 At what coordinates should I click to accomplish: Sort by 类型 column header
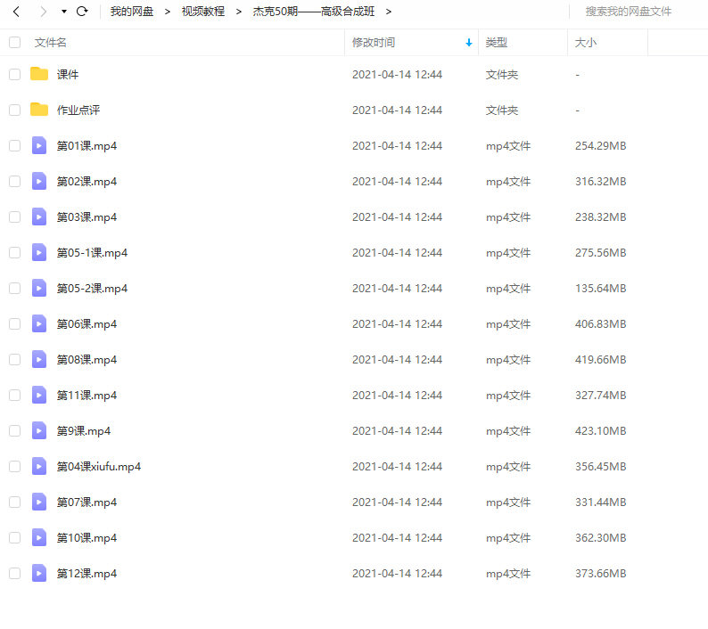(497, 42)
